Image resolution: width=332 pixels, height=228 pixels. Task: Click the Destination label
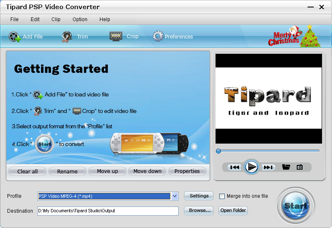pos(20,211)
